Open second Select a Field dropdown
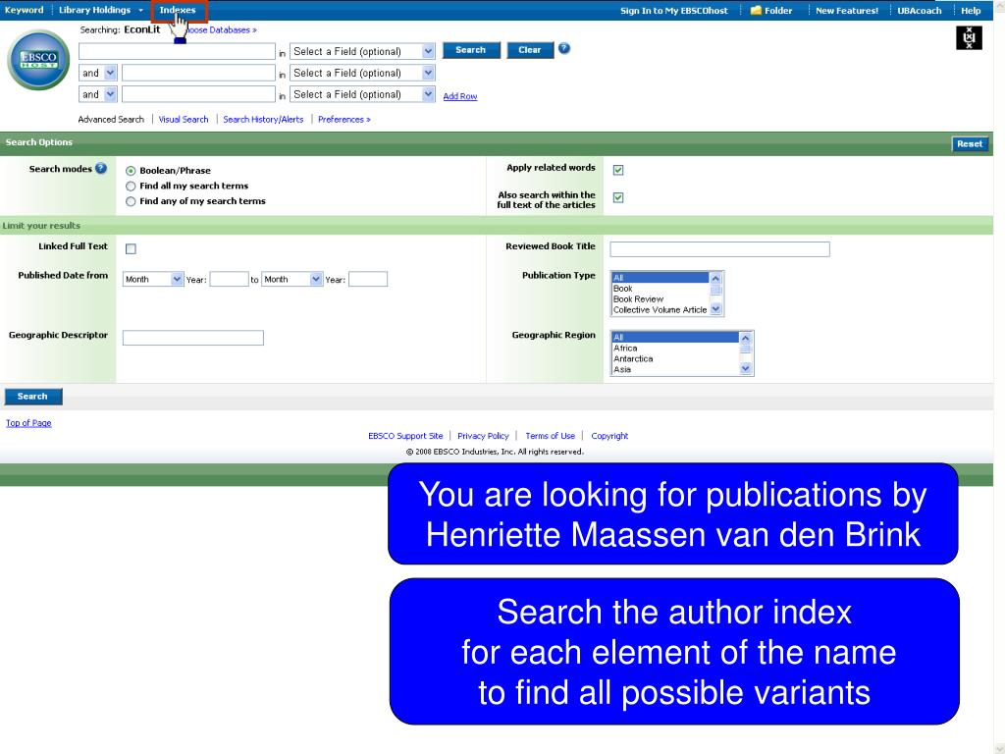The height and width of the screenshot is (754, 1005). click(363, 73)
